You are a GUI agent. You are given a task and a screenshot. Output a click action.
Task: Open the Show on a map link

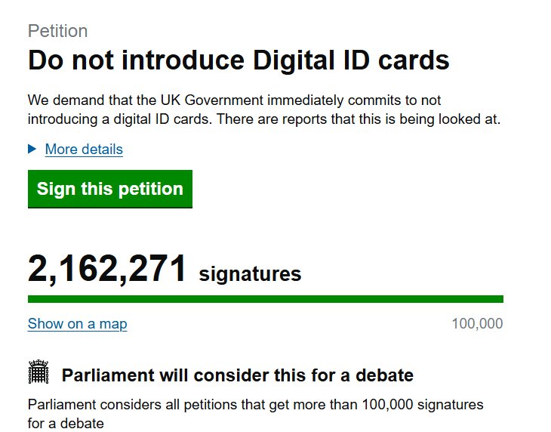[77, 323]
